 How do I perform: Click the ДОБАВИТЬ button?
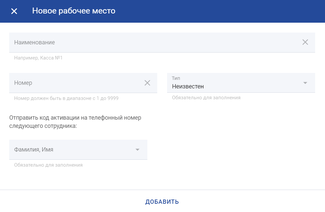click(x=162, y=202)
